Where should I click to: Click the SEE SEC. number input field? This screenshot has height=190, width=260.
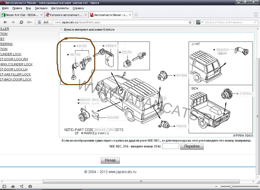(x=170, y=146)
